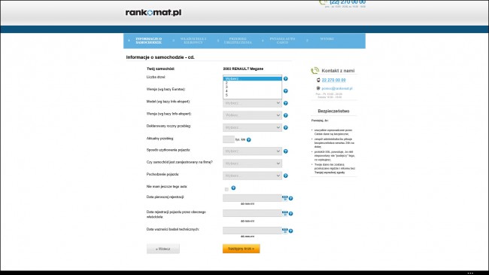Go to the Pytania Auto Casco step
Screen dimensions: 489x275
(282, 41)
